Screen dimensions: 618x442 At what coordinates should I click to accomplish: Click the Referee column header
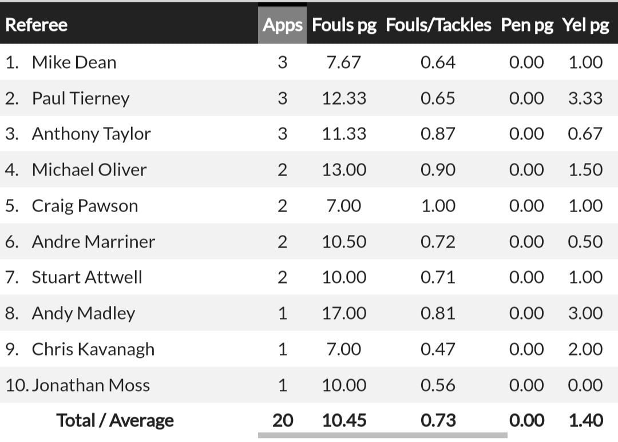pyautogui.click(x=36, y=25)
